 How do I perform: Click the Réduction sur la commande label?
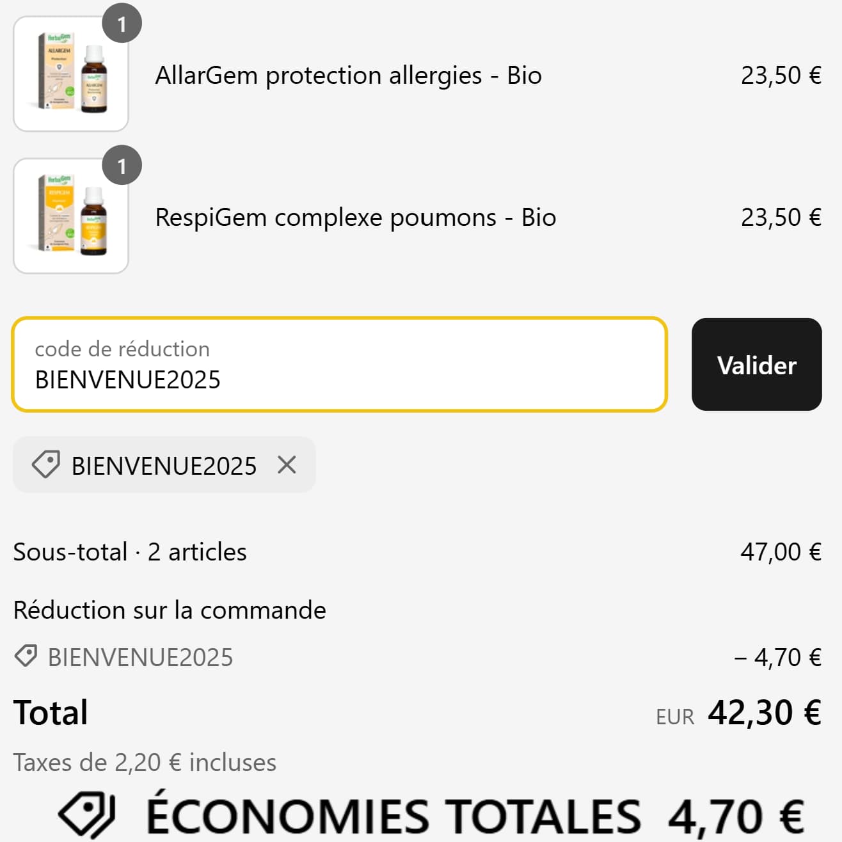coord(170,609)
